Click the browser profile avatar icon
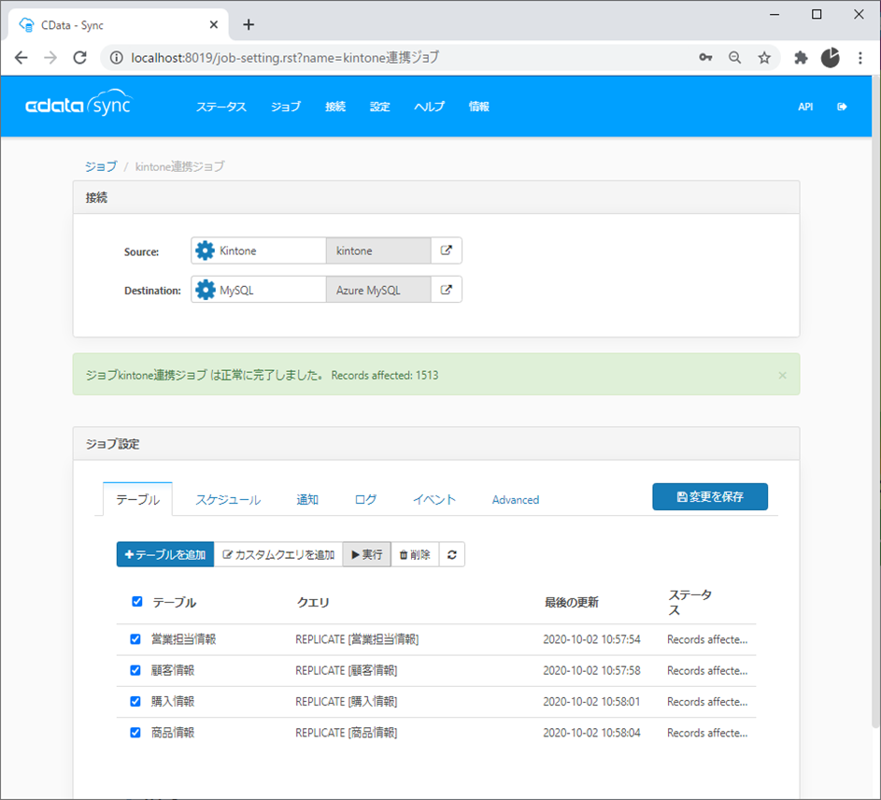 coord(831,57)
